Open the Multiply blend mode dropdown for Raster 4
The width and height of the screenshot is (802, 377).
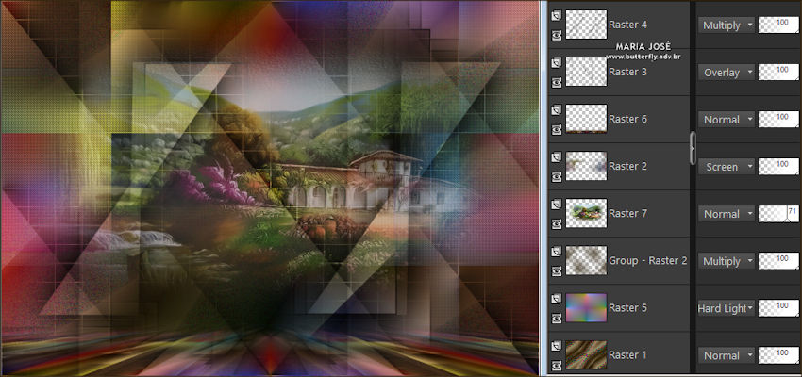(727, 25)
